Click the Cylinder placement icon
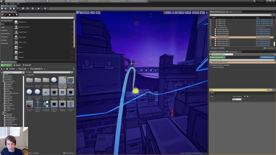Viewport: 276px width, 155px height. coord(16,57)
